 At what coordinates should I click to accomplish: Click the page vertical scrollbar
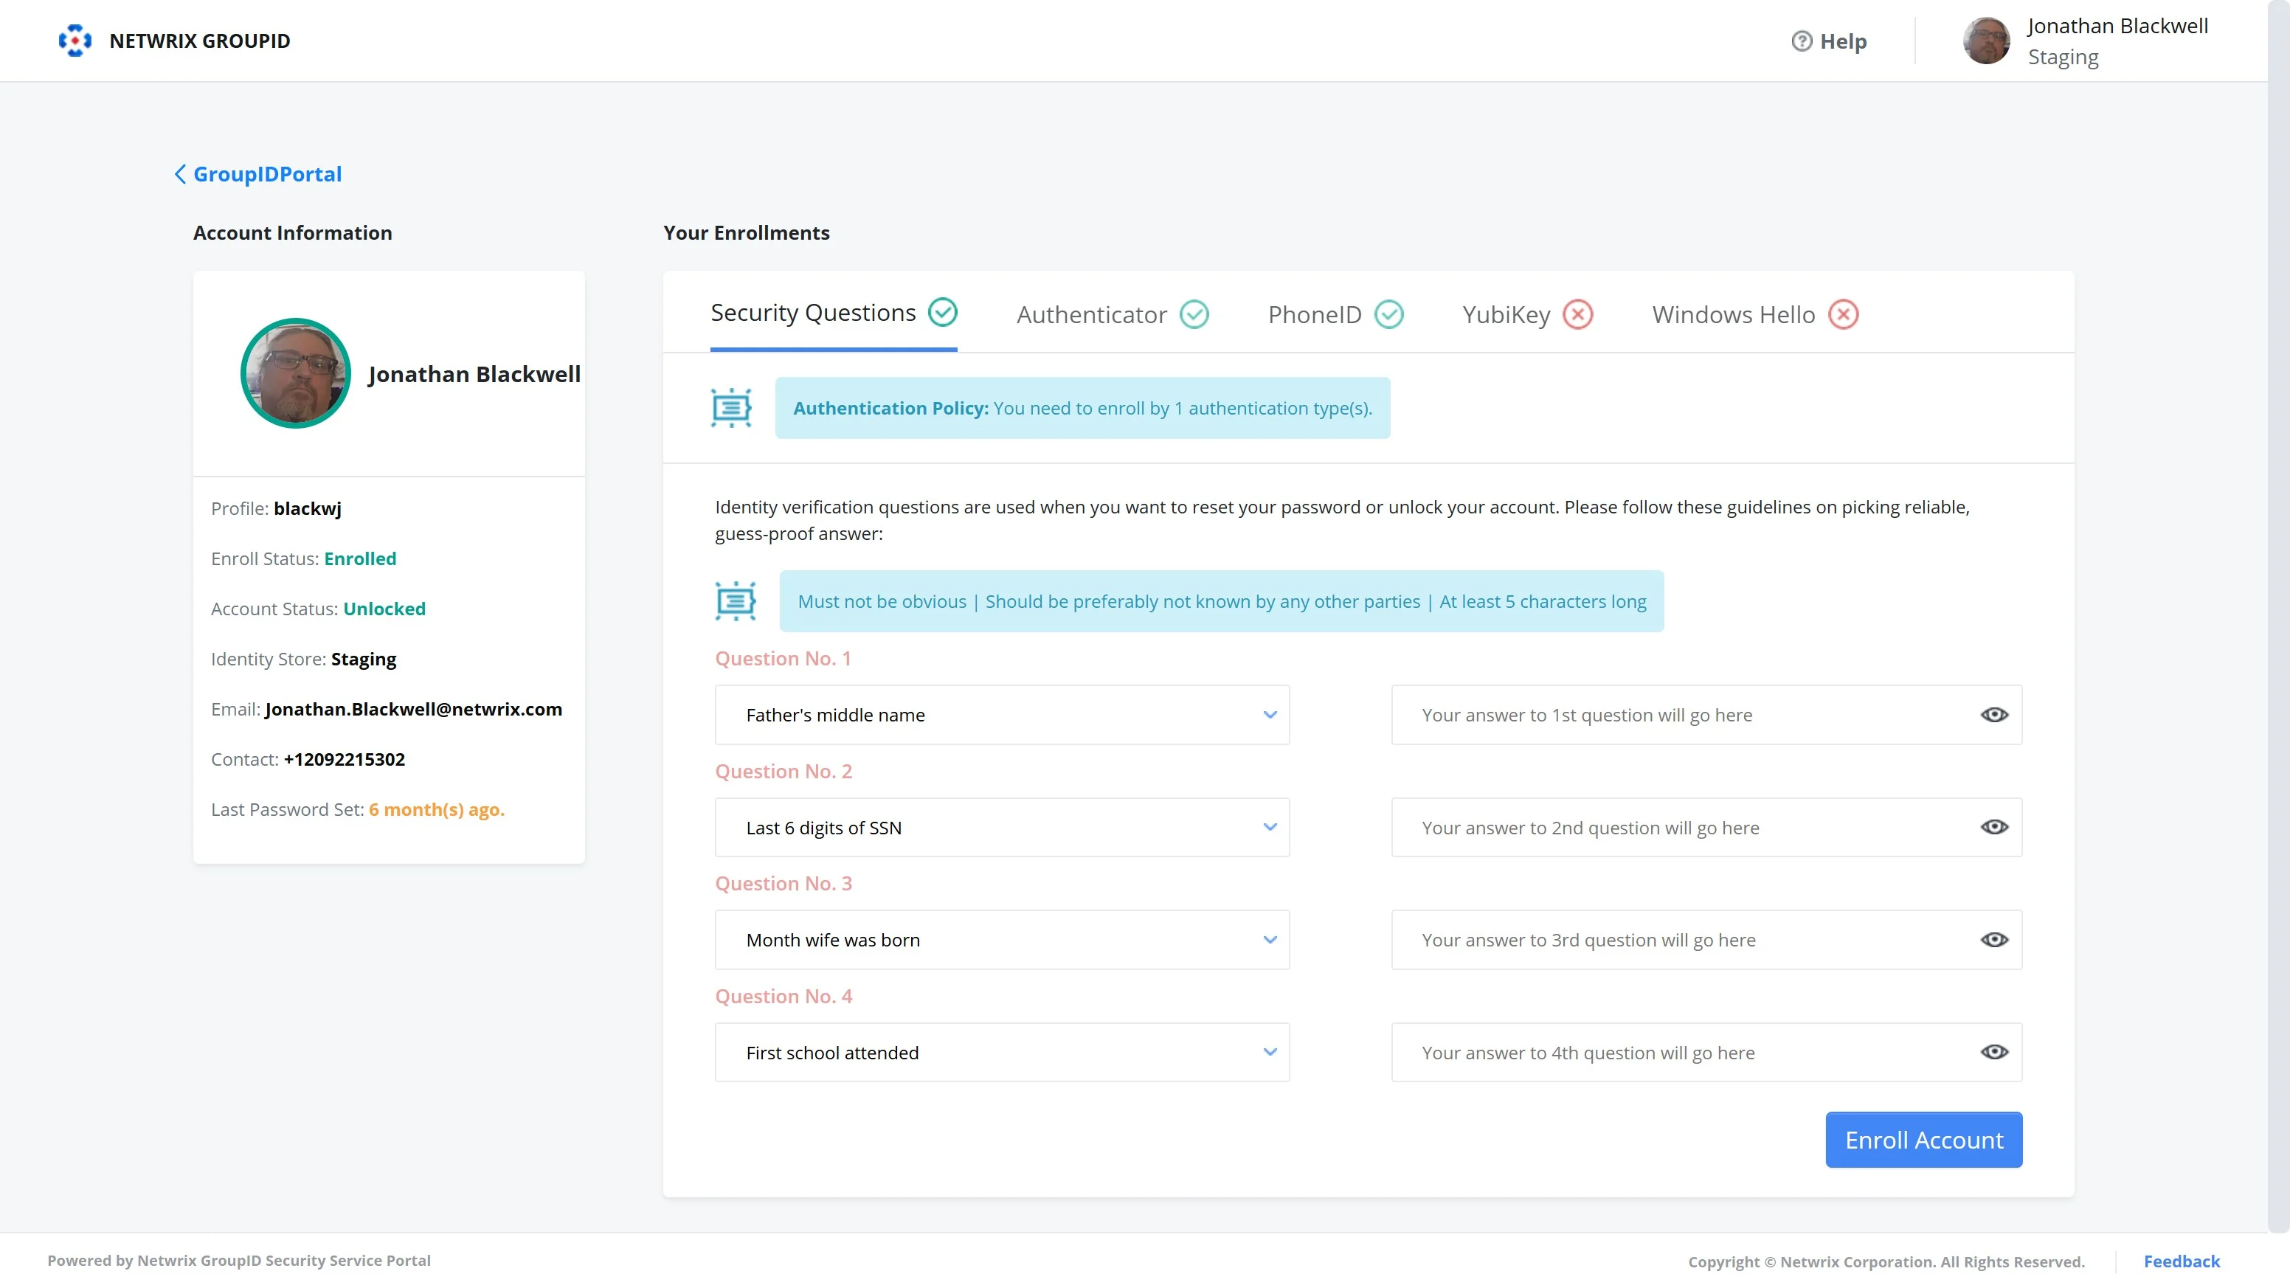point(2278,616)
